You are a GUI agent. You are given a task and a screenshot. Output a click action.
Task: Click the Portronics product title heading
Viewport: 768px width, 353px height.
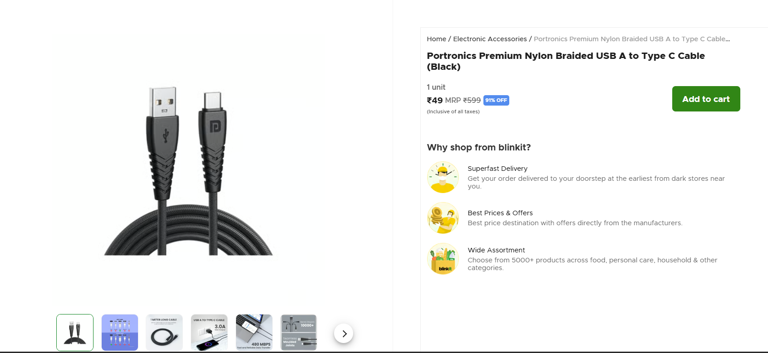[566, 61]
